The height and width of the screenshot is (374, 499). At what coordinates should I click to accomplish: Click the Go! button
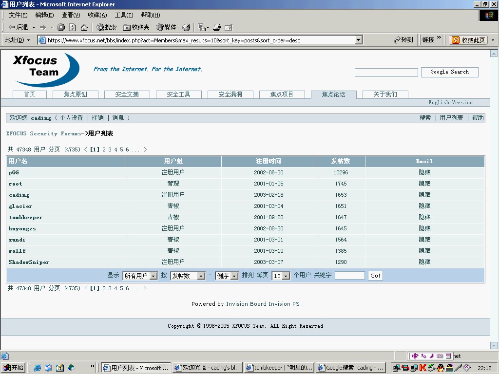[x=375, y=276]
